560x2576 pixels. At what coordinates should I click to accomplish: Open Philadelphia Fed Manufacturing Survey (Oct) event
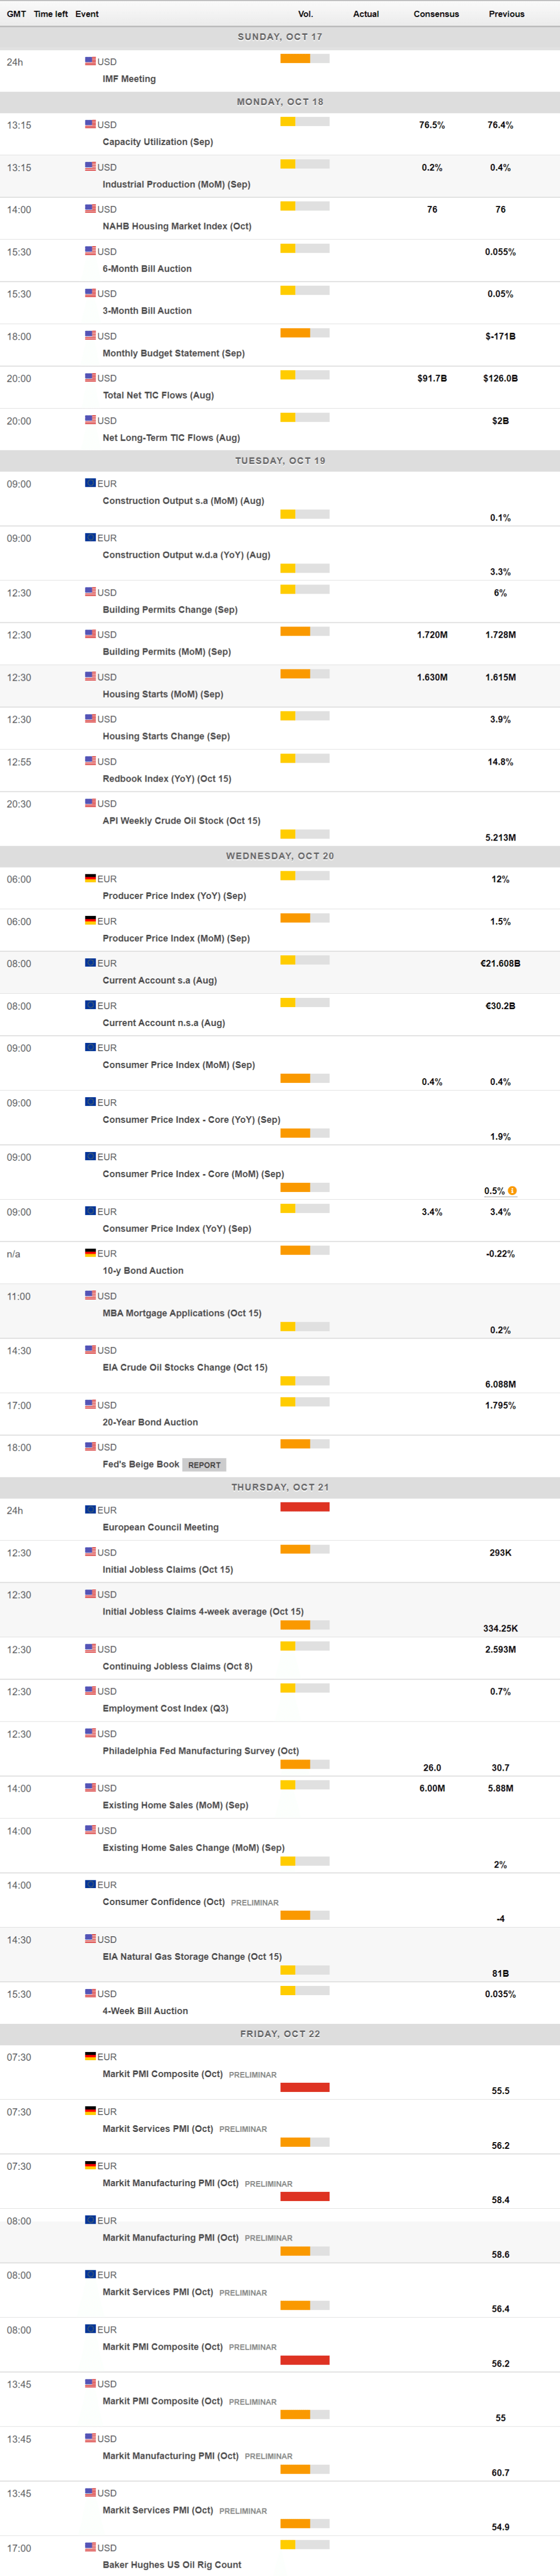click(x=200, y=1750)
